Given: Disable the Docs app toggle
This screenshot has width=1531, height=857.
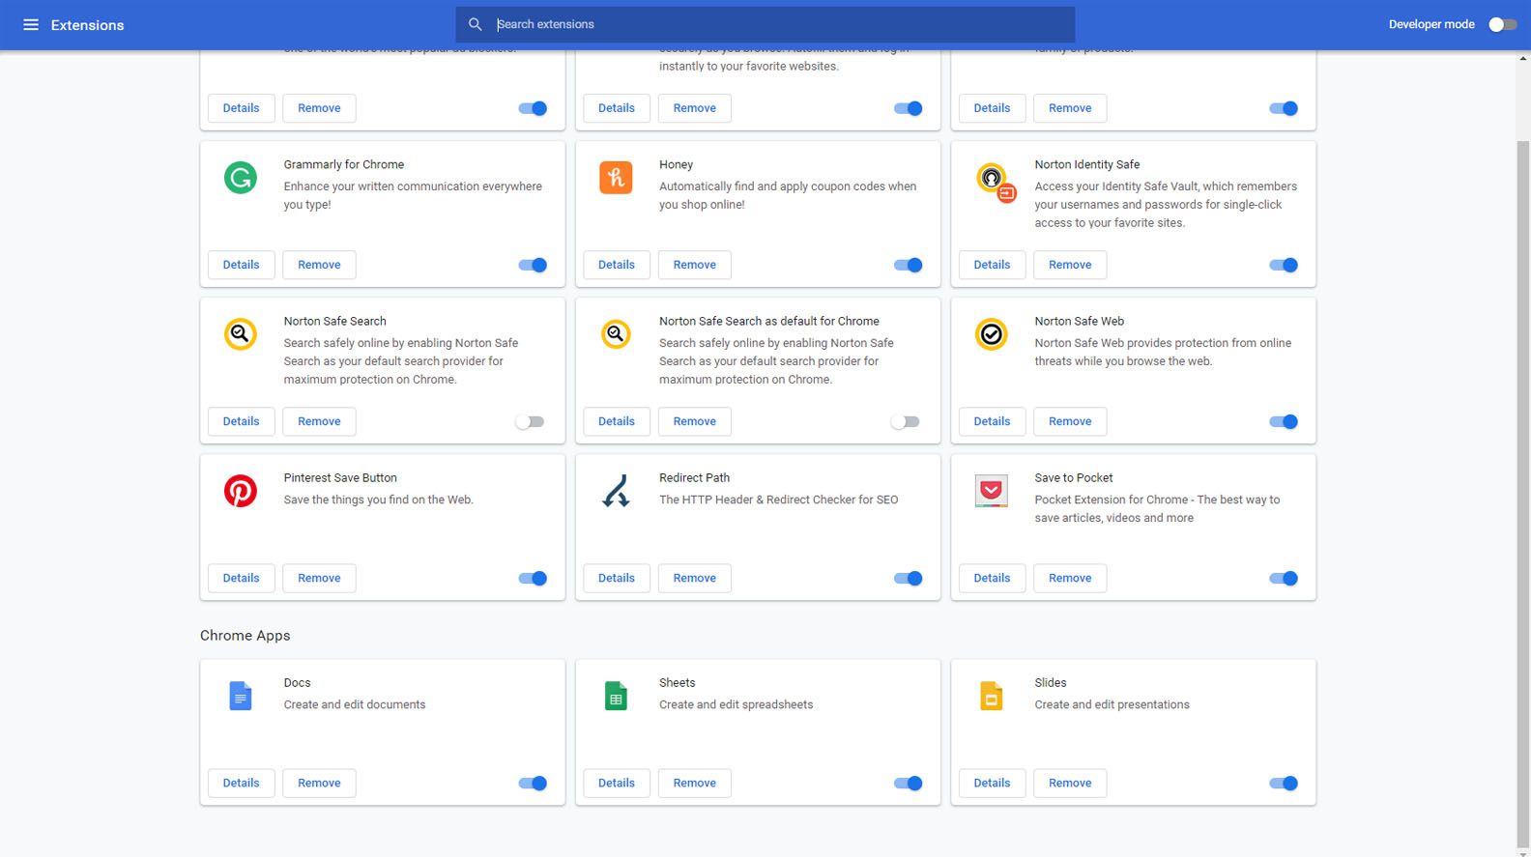Looking at the screenshot, I should coord(533,783).
